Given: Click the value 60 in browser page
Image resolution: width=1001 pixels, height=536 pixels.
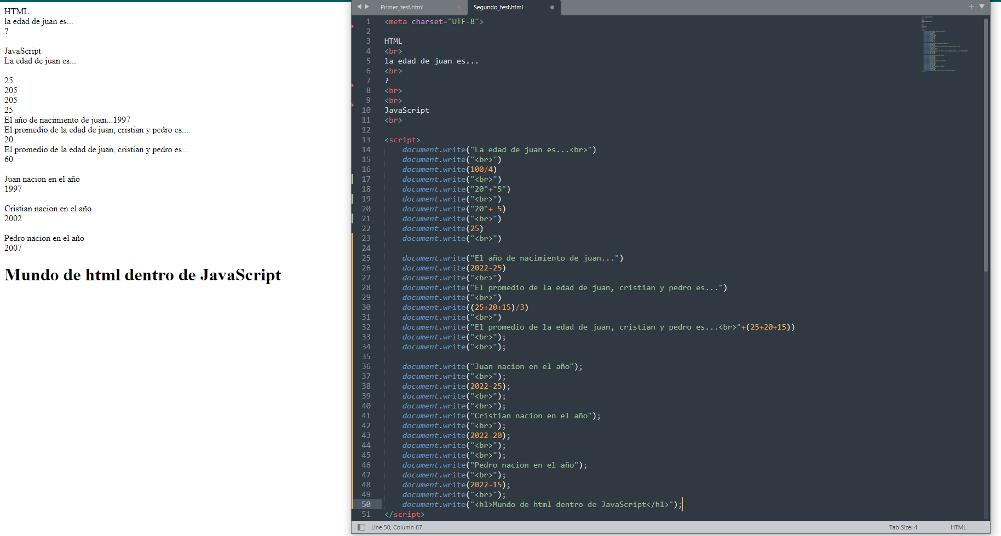Looking at the screenshot, I should coord(9,159).
